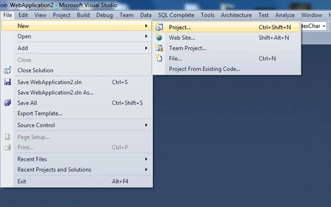The image size is (331, 207).
Task: Select New in the File menu
Action: [76, 26]
